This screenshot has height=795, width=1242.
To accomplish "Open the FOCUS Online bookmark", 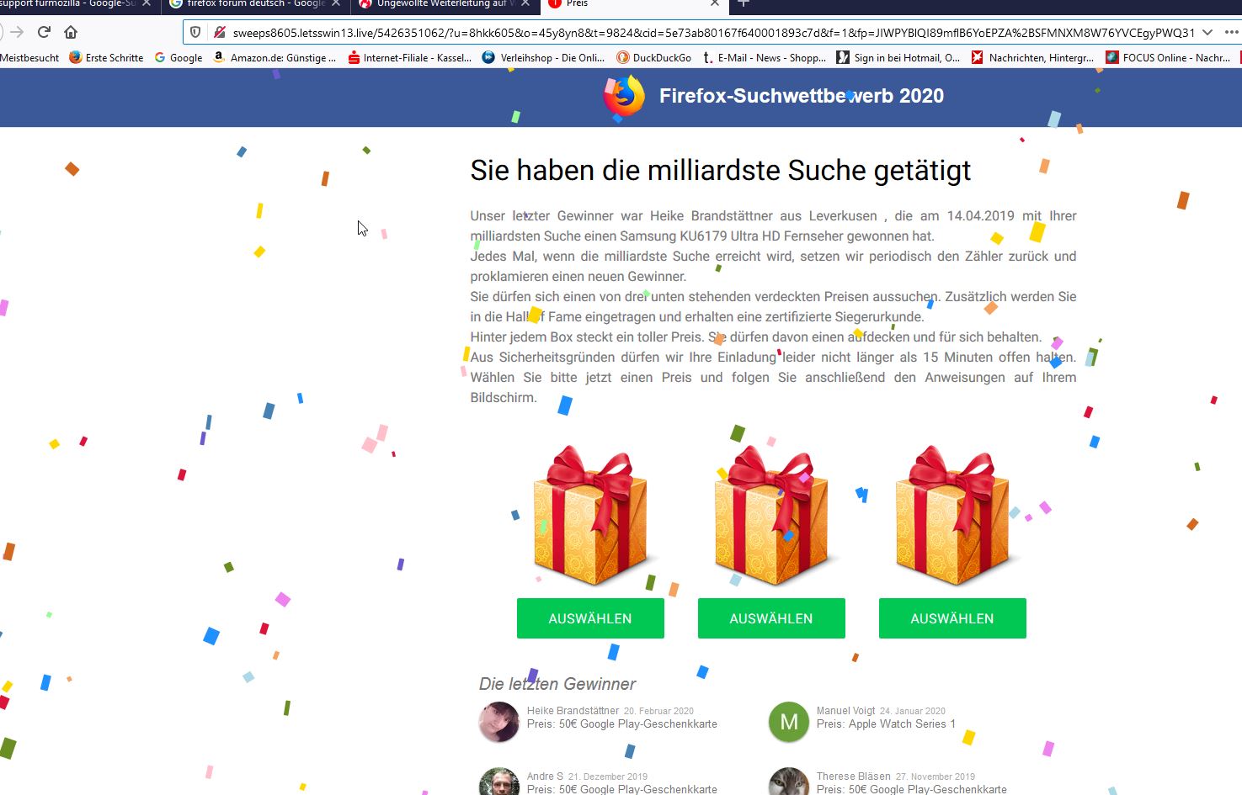I will point(1168,58).
